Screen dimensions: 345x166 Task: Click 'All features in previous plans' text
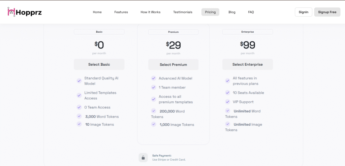pyautogui.click(x=246, y=81)
